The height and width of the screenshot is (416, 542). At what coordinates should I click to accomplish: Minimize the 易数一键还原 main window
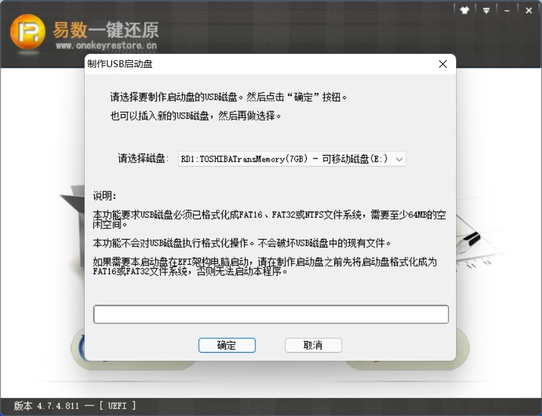[x=507, y=11]
